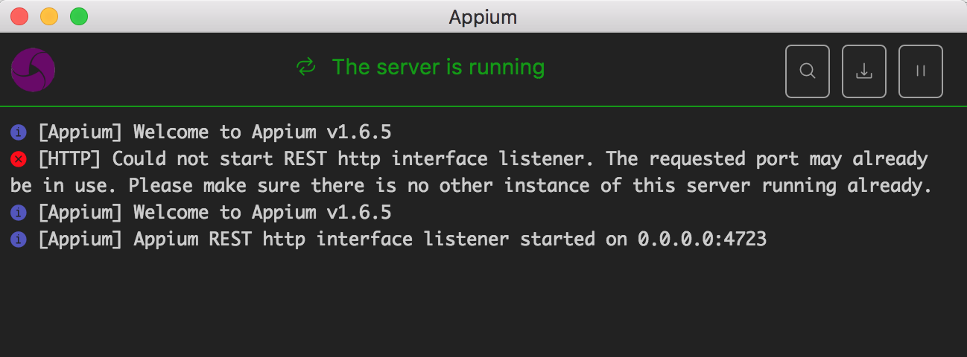Maximize the window using green button
This screenshot has width=967, height=357.
(x=79, y=16)
